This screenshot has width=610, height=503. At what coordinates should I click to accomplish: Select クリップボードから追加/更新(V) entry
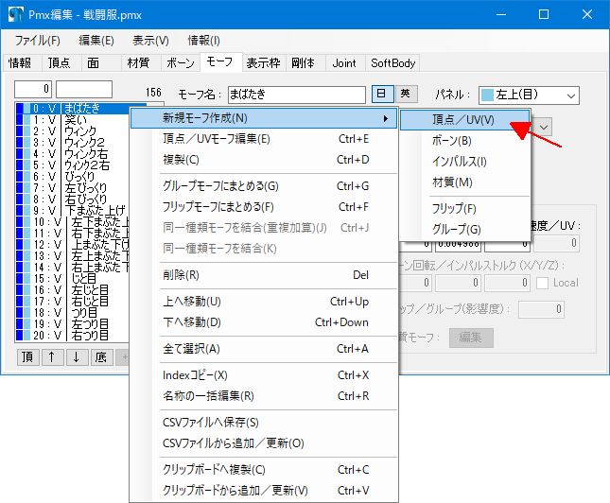264,491
